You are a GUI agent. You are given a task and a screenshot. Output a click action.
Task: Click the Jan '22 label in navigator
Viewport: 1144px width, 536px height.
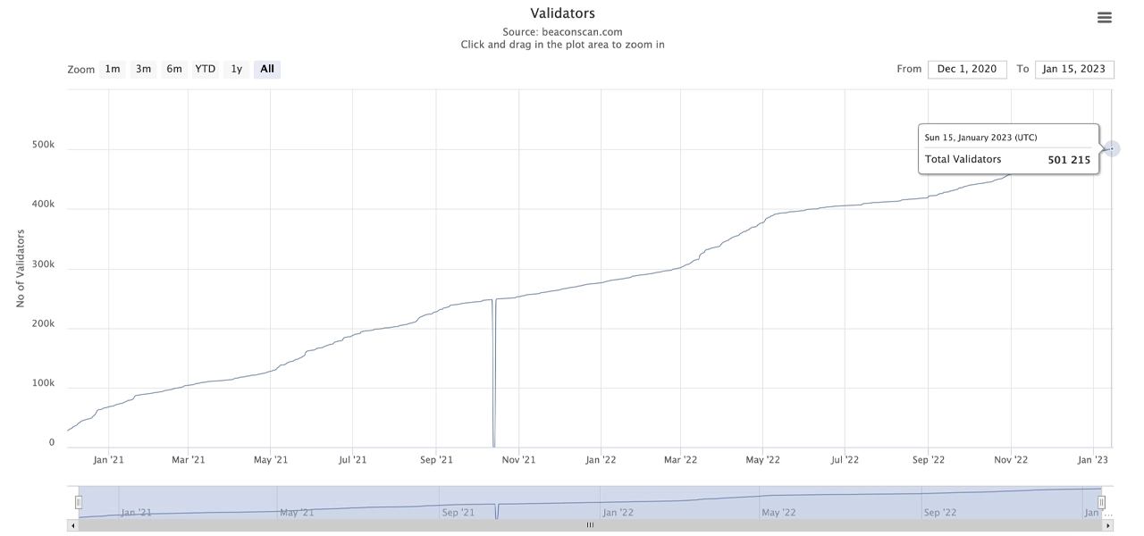tap(618, 513)
